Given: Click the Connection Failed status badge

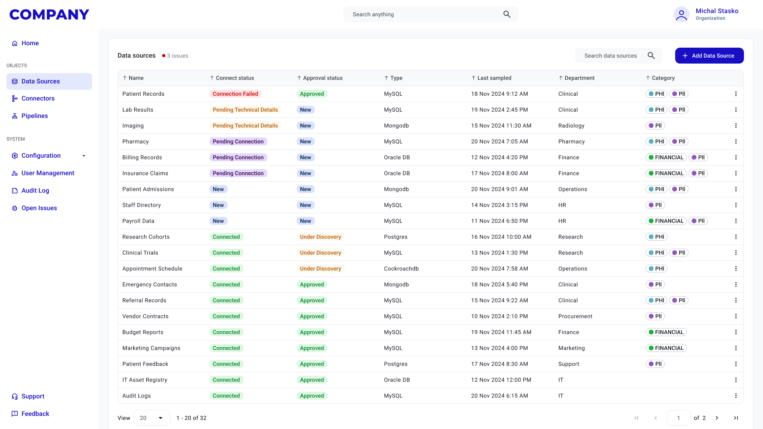Looking at the screenshot, I should (235, 94).
